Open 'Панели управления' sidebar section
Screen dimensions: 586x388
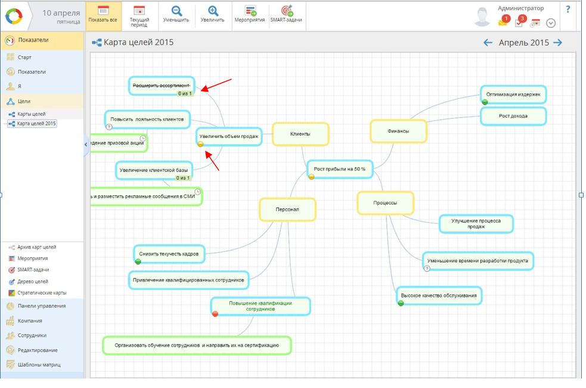click(x=42, y=306)
